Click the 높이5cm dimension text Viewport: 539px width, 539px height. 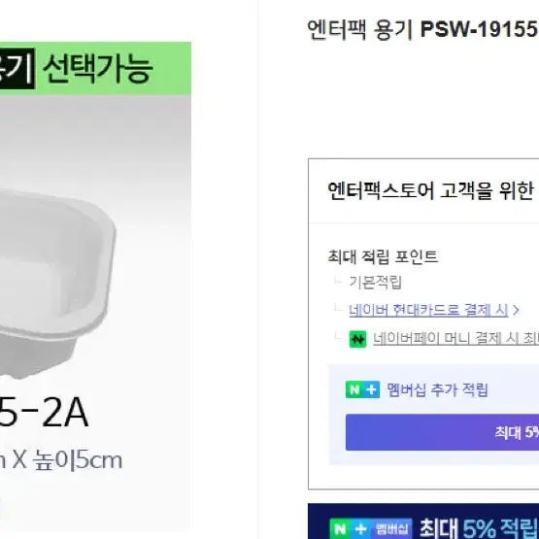click(78, 460)
